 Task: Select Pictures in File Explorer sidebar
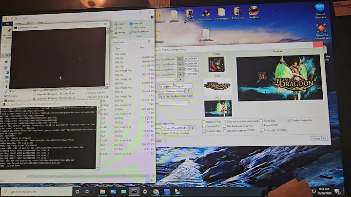[x=11, y=96]
